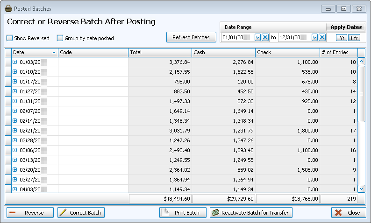Click the Correct Batch pencil button
Screen dimensions: 371x223
[x=81, y=213]
